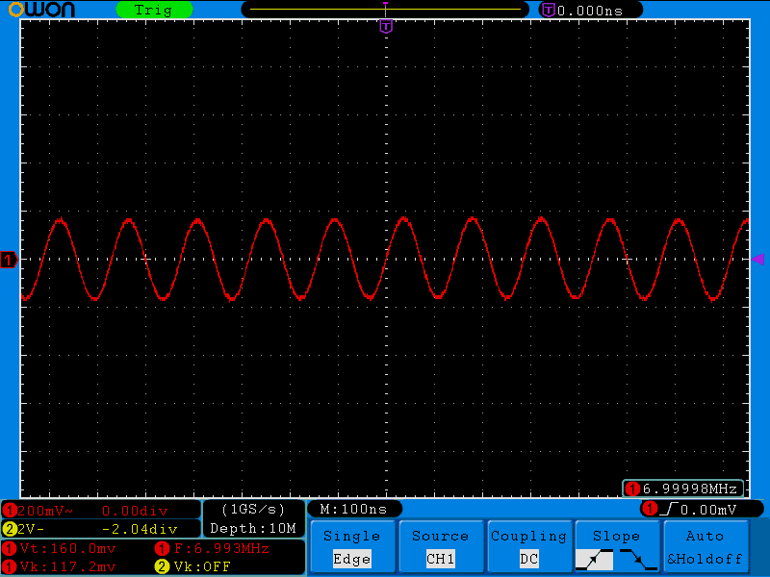This screenshot has width=770, height=577.
Task: Open the Single Edge trigger type menu
Action: (351, 547)
